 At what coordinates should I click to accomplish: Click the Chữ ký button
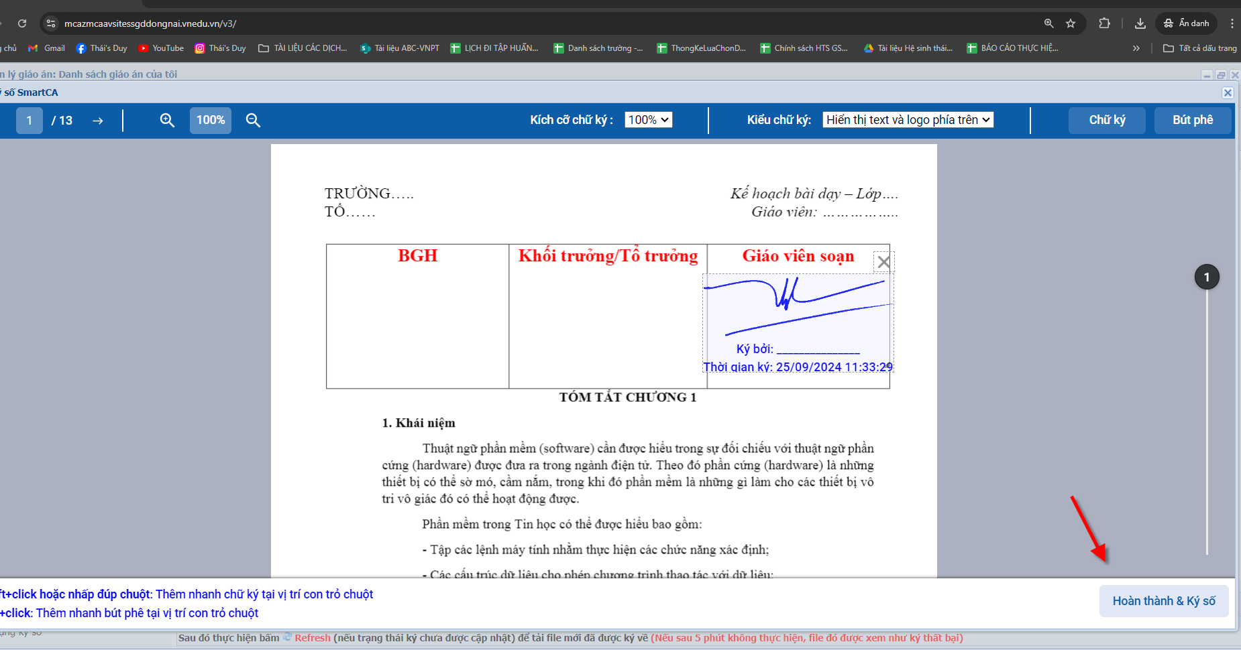[x=1107, y=120]
